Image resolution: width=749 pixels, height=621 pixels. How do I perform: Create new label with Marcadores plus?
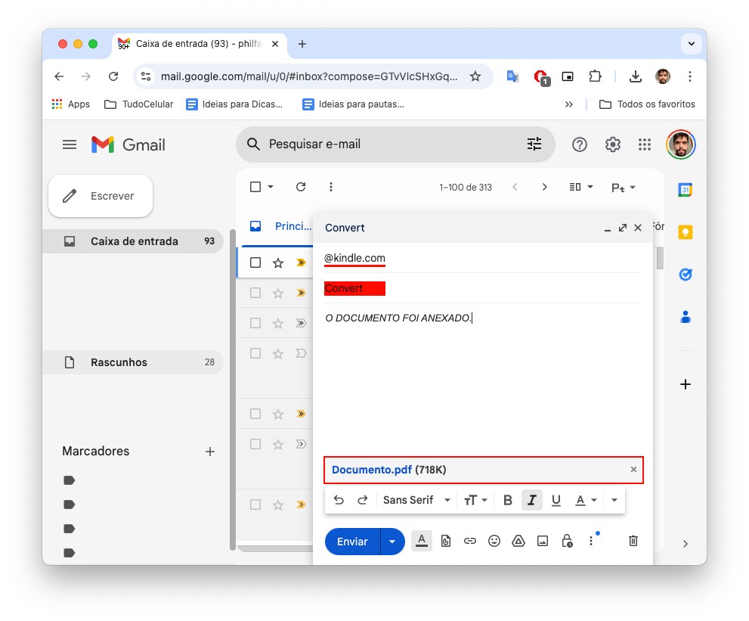pos(209,452)
